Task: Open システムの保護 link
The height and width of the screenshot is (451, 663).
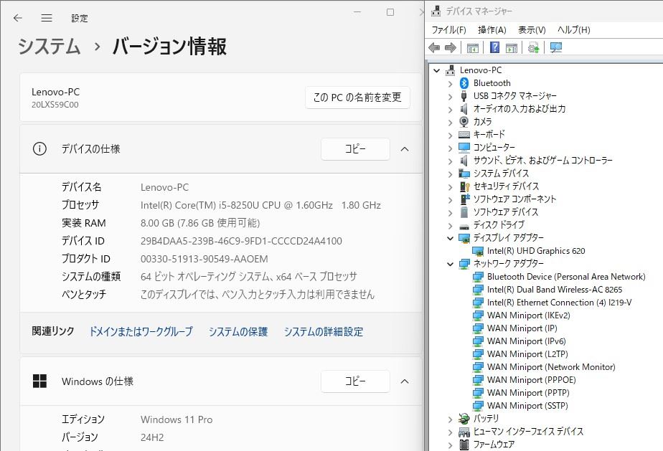Action: [x=238, y=331]
